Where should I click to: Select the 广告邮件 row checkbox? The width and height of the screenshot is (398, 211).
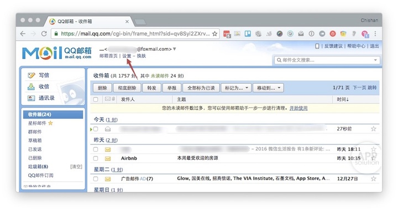tap(96, 179)
